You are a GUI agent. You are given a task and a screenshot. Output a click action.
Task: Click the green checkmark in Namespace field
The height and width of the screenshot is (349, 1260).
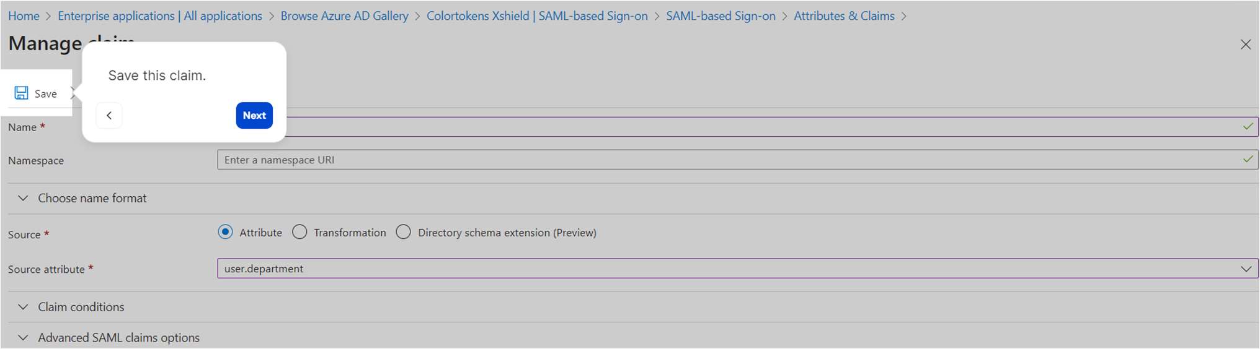1248,160
